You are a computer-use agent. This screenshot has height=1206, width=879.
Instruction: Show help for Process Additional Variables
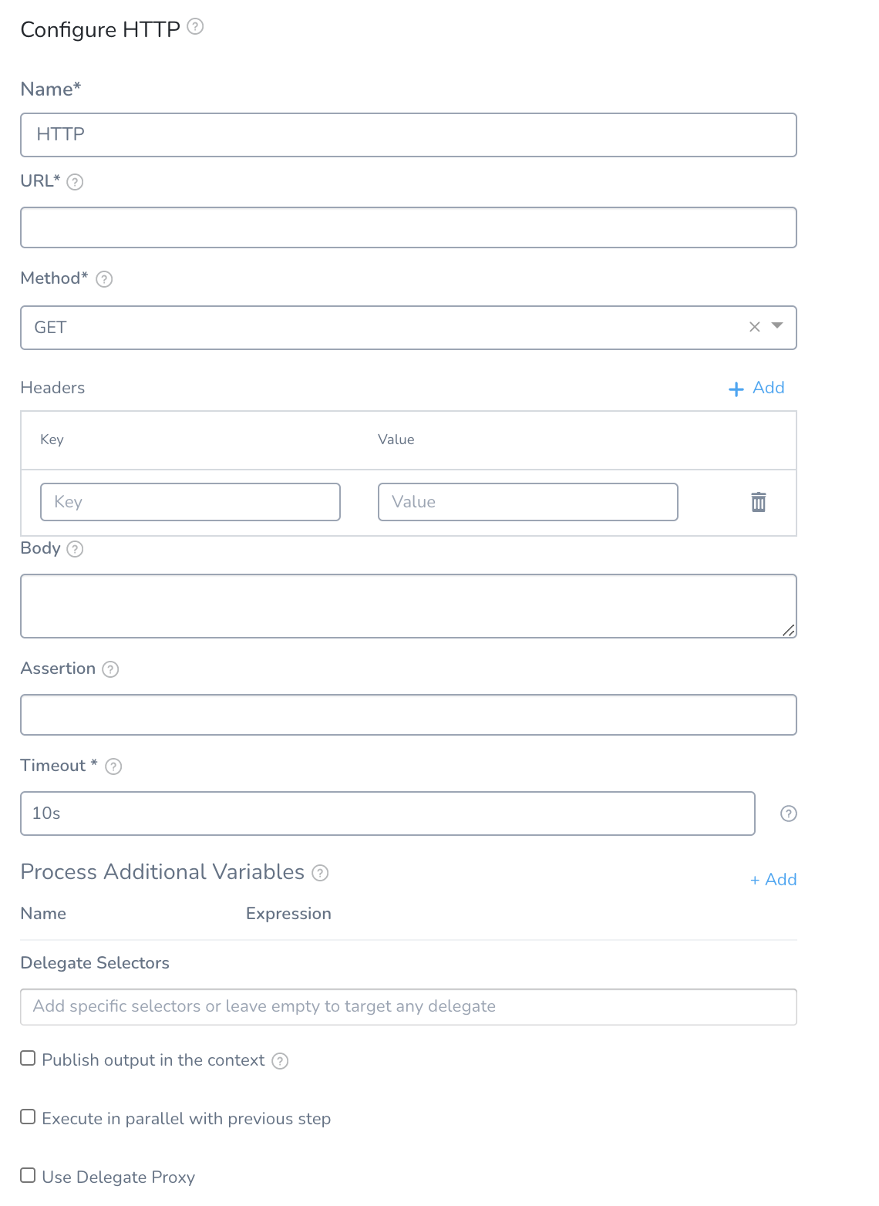(x=320, y=873)
